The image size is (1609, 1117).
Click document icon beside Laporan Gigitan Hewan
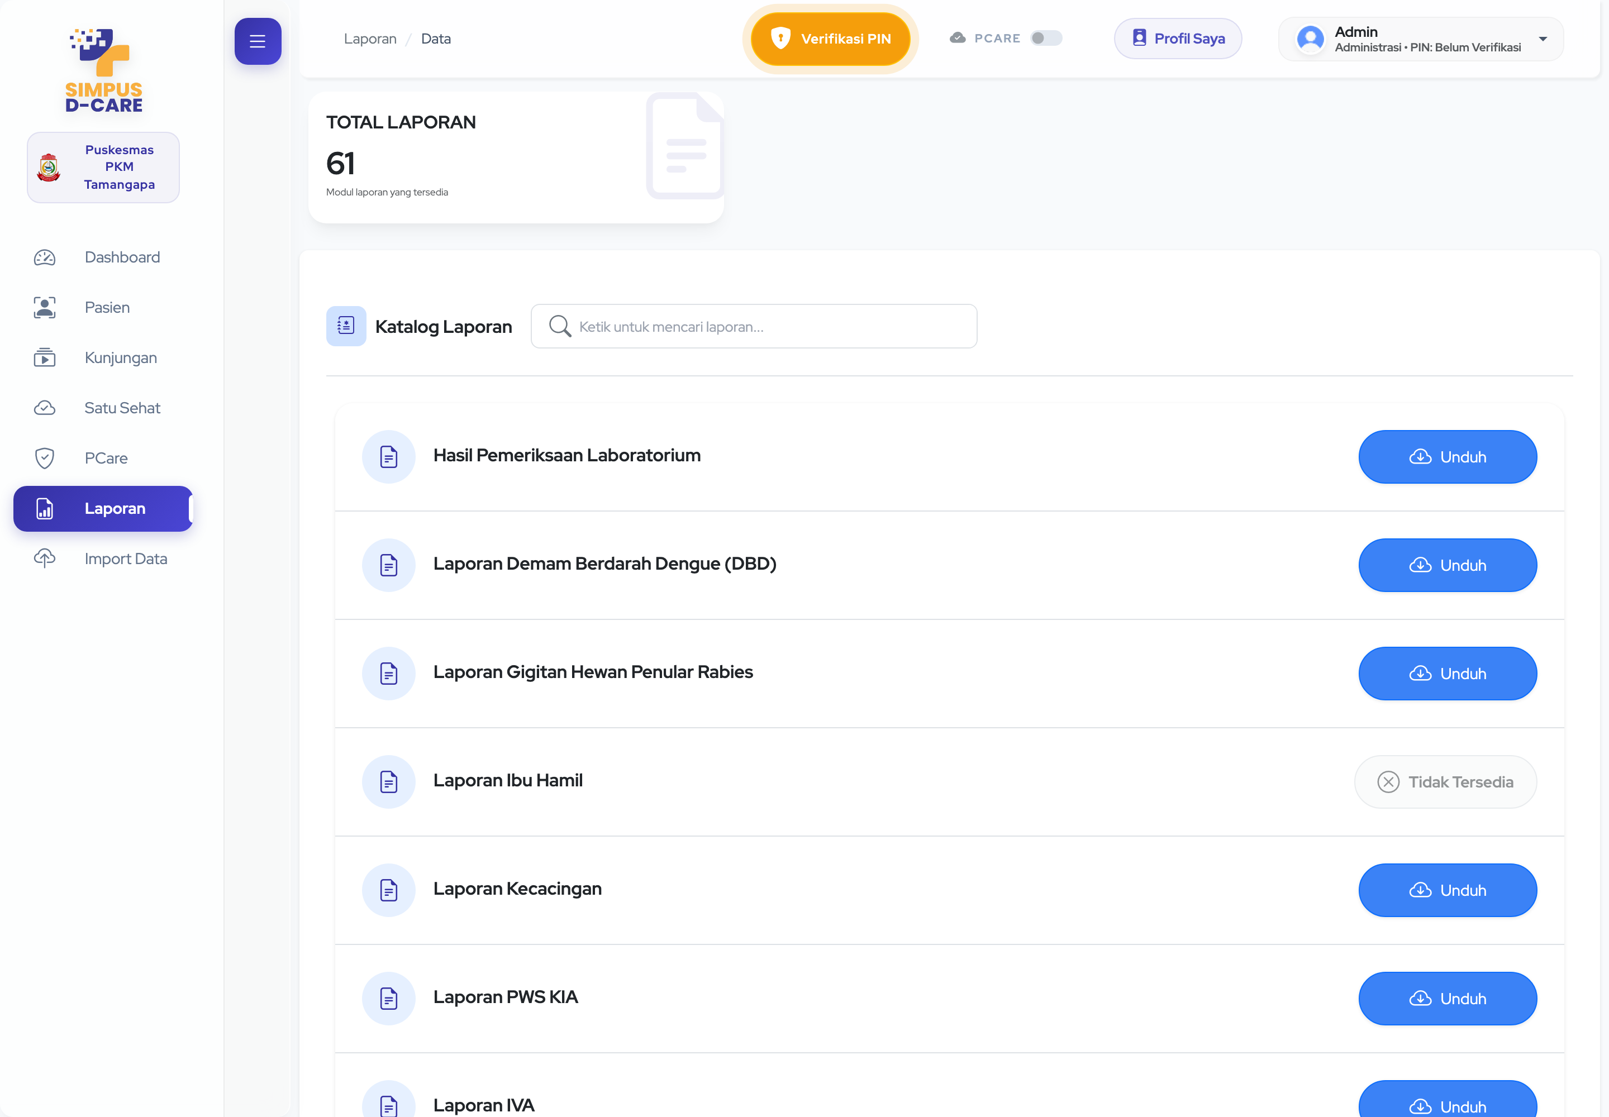point(389,674)
